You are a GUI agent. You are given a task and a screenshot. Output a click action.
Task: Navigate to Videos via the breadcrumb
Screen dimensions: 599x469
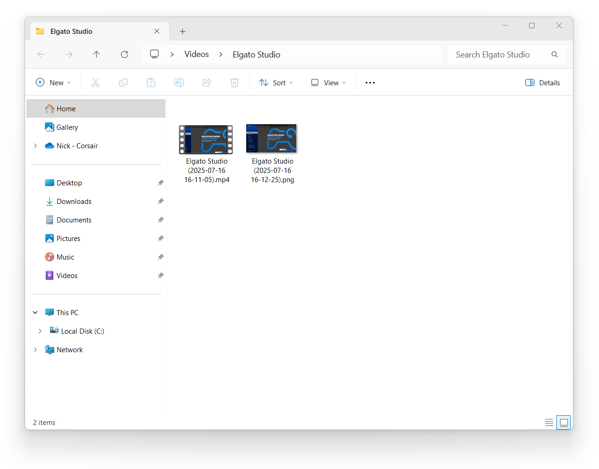tap(196, 54)
